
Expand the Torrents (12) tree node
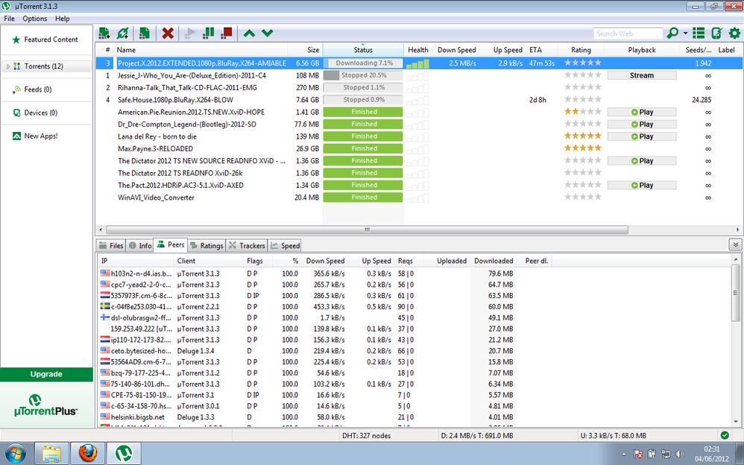point(8,66)
